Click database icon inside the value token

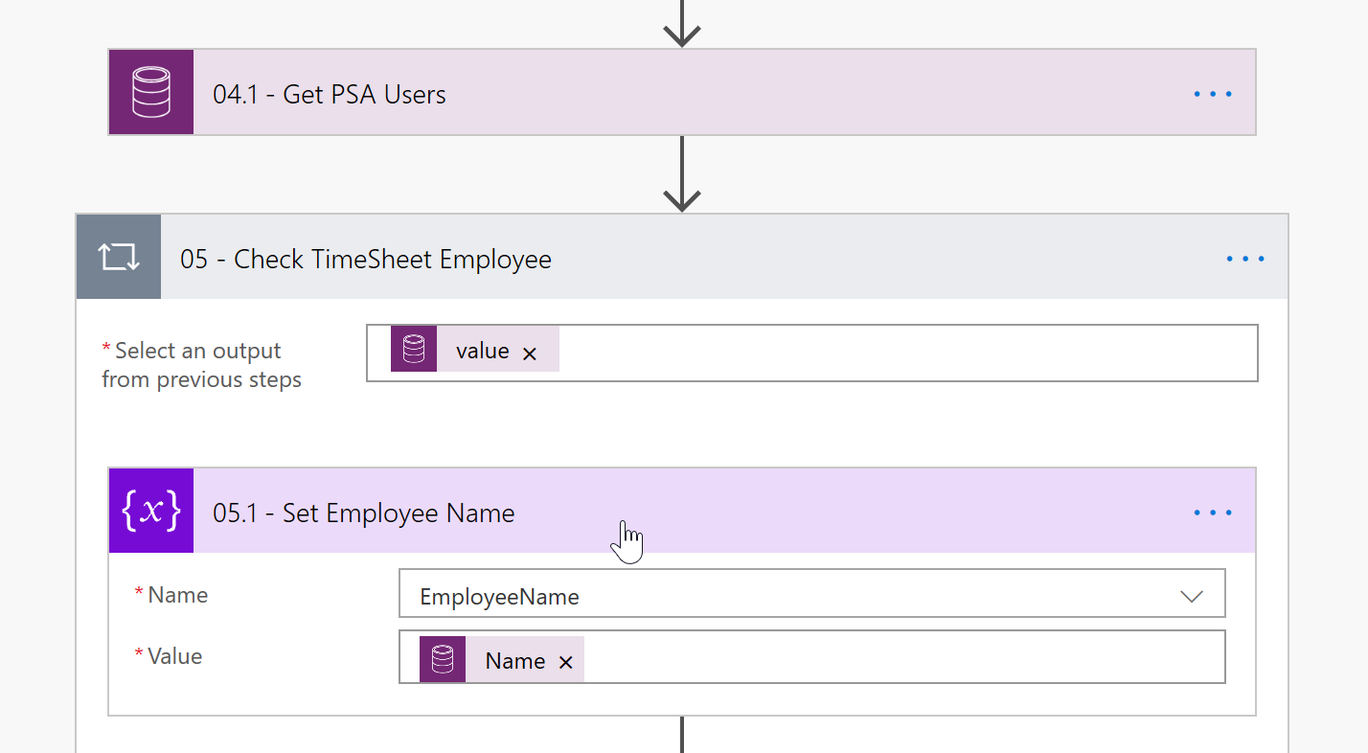click(x=414, y=350)
